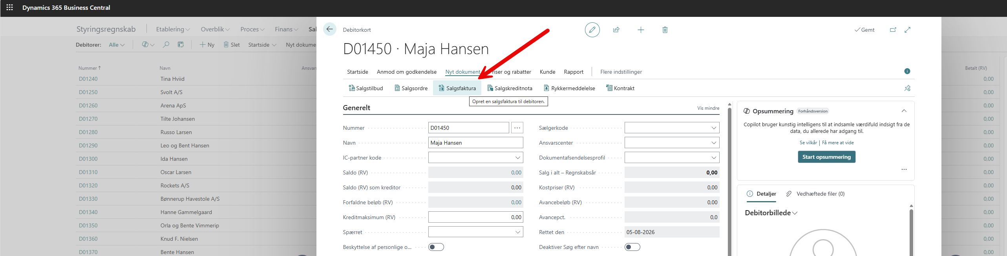1007x256 pixels.
Task: Open Anmod om godkendelse tab
Action: (x=407, y=72)
